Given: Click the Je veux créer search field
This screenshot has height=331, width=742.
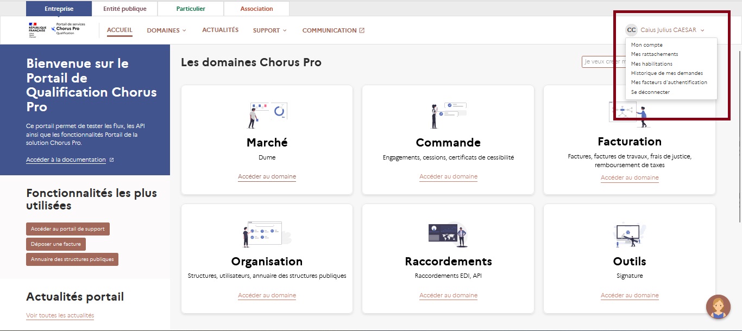Looking at the screenshot, I should 603,61.
